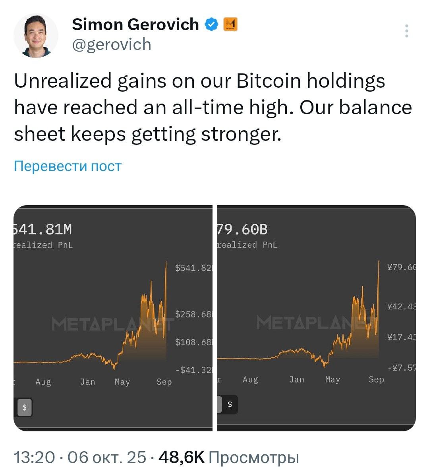This screenshot has width=429, height=473.
Task: Click the 13:20 · 06 окт. 25 timestamp
Action: point(80,458)
